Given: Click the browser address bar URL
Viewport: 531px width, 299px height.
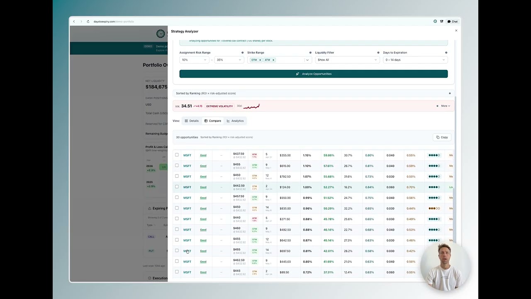Looking at the screenshot, I should (x=114, y=22).
